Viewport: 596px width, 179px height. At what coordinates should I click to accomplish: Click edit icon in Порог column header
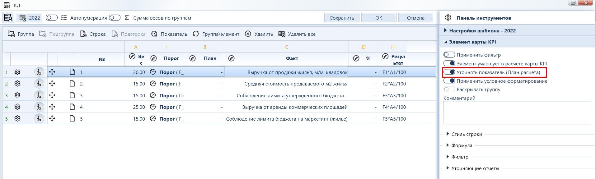tap(153, 58)
